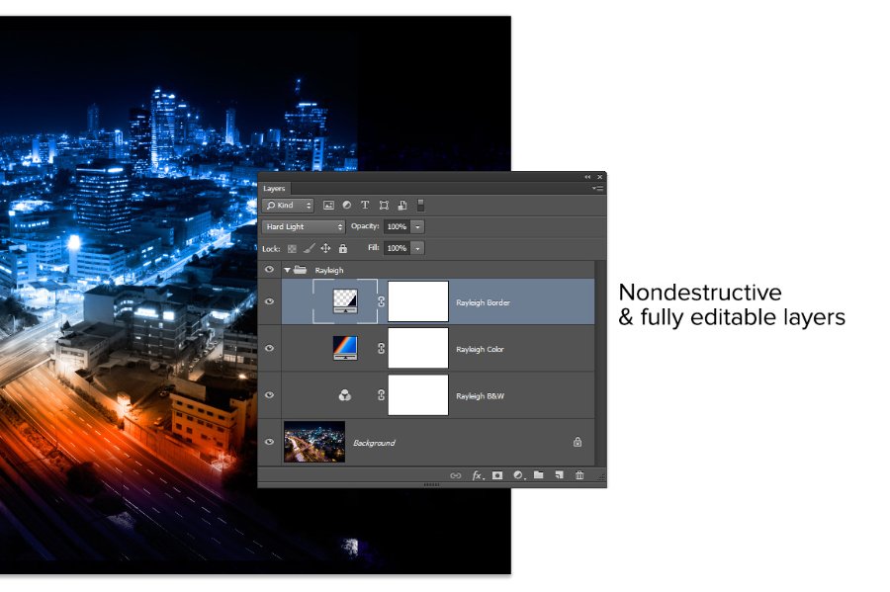Click the Layers panel vertical scrollbar

[600, 363]
